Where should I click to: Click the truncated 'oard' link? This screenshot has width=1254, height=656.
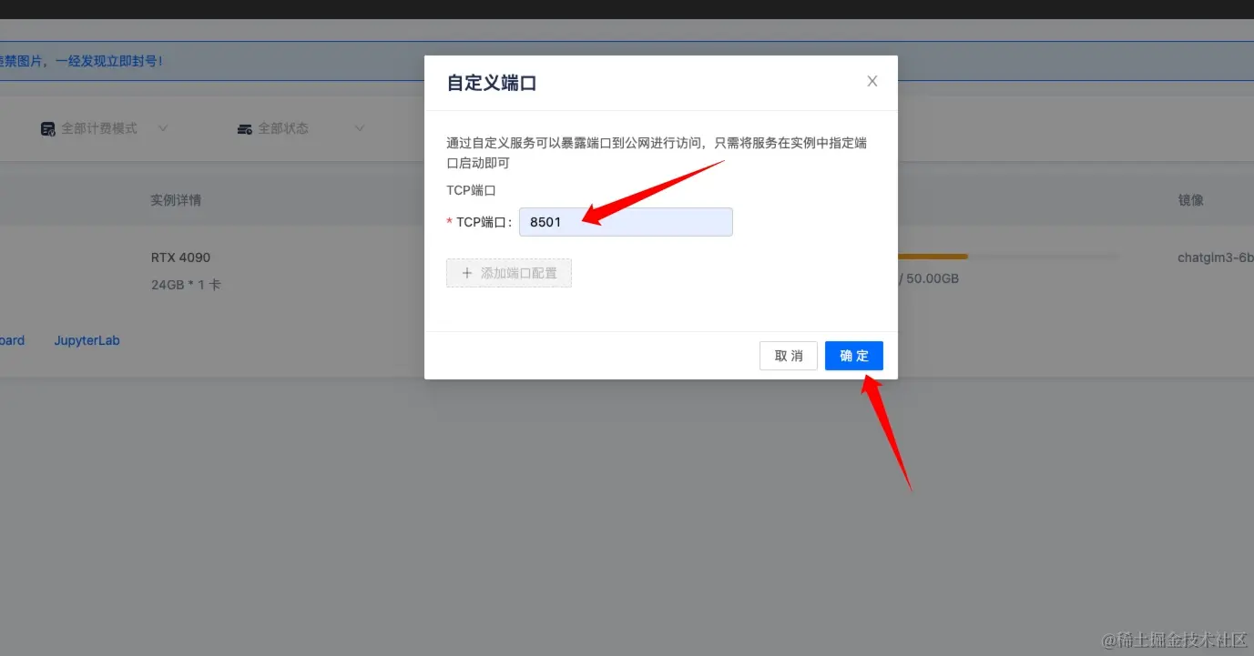(x=10, y=340)
